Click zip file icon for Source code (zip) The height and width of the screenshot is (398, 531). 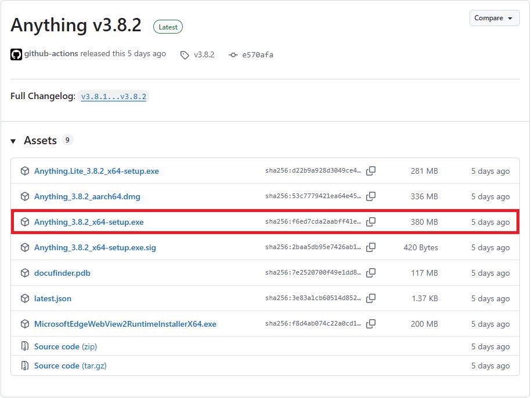click(x=25, y=346)
